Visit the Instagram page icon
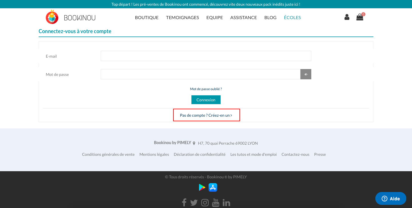Viewport: 412px width, 208px height. click(x=205, y=203)
